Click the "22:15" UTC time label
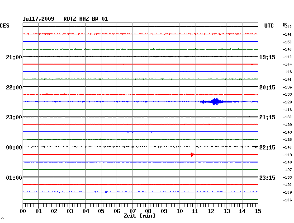Screen dimensions: 294x223 click(267, 148)
